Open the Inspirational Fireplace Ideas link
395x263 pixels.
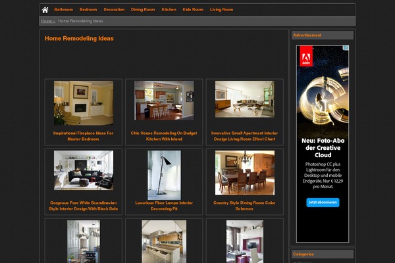pyautogui.click(x=83, y=136)
